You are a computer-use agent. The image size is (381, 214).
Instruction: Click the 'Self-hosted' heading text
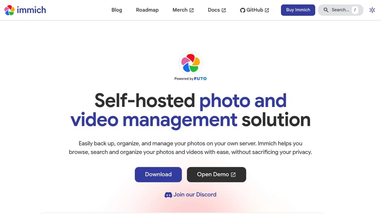[x=145, y=100]
